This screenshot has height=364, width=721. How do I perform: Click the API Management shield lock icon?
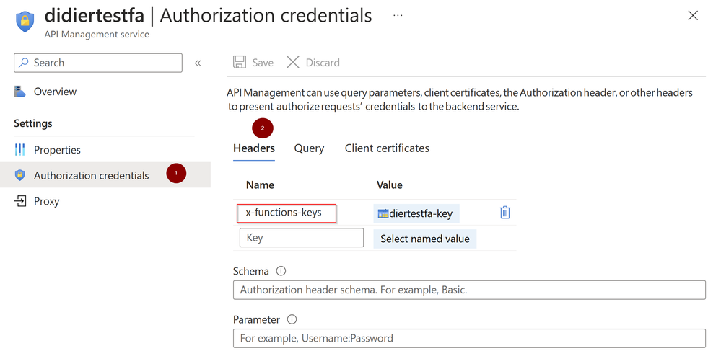pyautogui.click(x=25, y=21)
